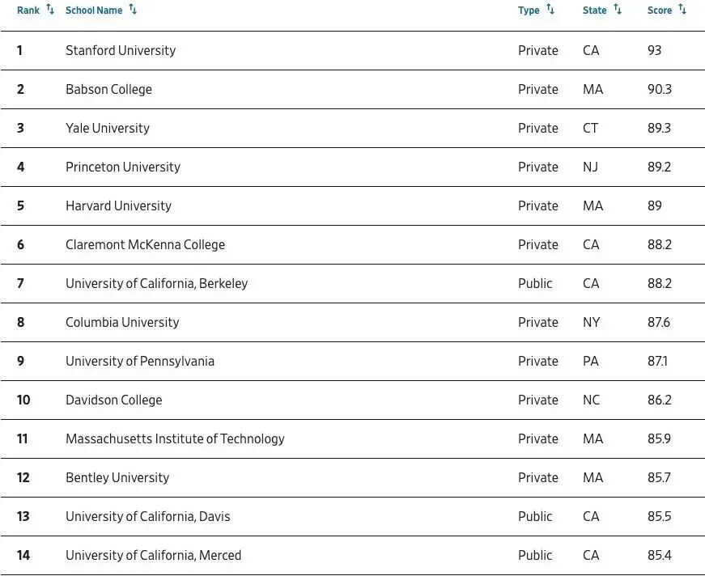Select Massachusetts Institute of Technology
The width and height of the screenshot is (705, 576).
click(x=175, y=438)
